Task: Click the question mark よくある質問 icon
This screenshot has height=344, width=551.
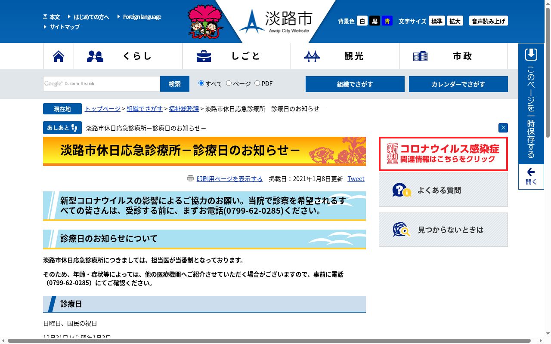Action: coord(402,190)
